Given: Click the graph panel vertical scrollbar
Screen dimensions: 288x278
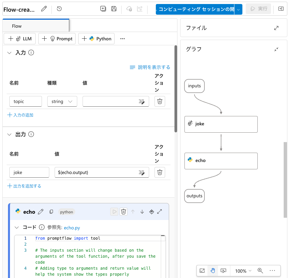Looking at the screenshot, I should click(x=285, y=180).
